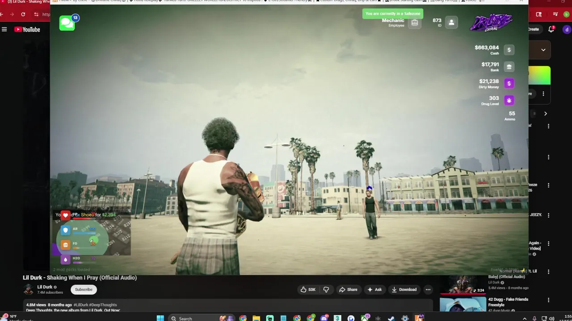Click the Ask button under the video
This screenshot has height=321, width=572.
374,290
